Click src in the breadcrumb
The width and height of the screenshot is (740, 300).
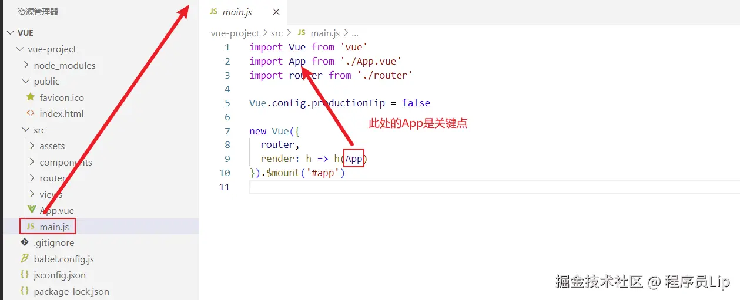(277, 33)
